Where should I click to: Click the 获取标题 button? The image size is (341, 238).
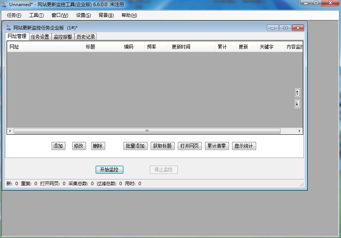pyautogui.click(x=162, y=146)
